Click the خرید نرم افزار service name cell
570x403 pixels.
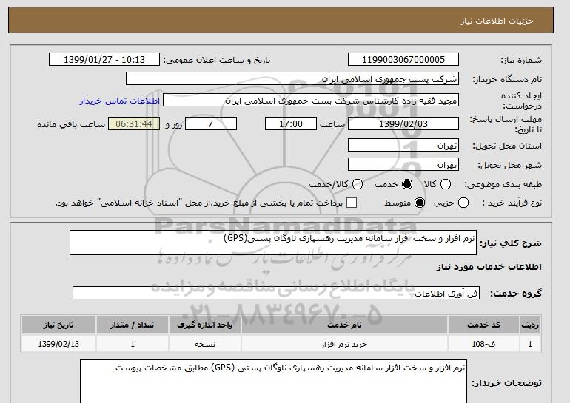pos(344,344)
